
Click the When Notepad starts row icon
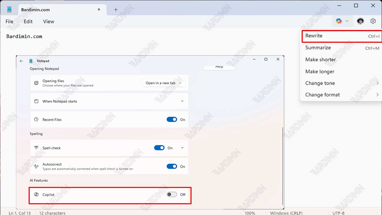click(36, 101)
